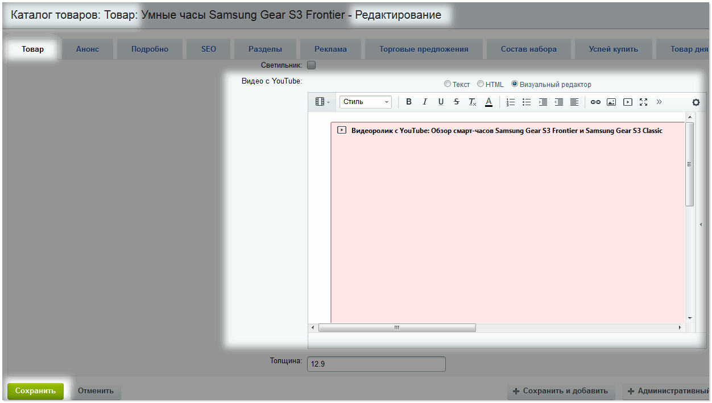Click the Отменить button

(x=96, y=391)
